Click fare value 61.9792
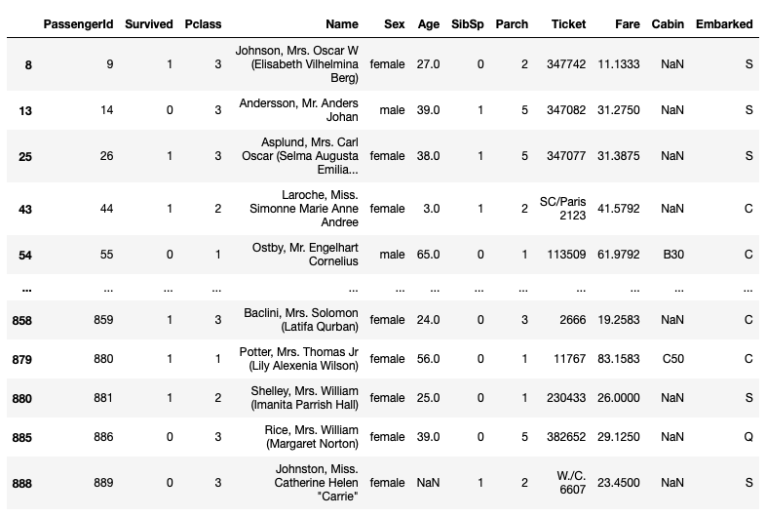The image size is (766, 517). (619, 255)
